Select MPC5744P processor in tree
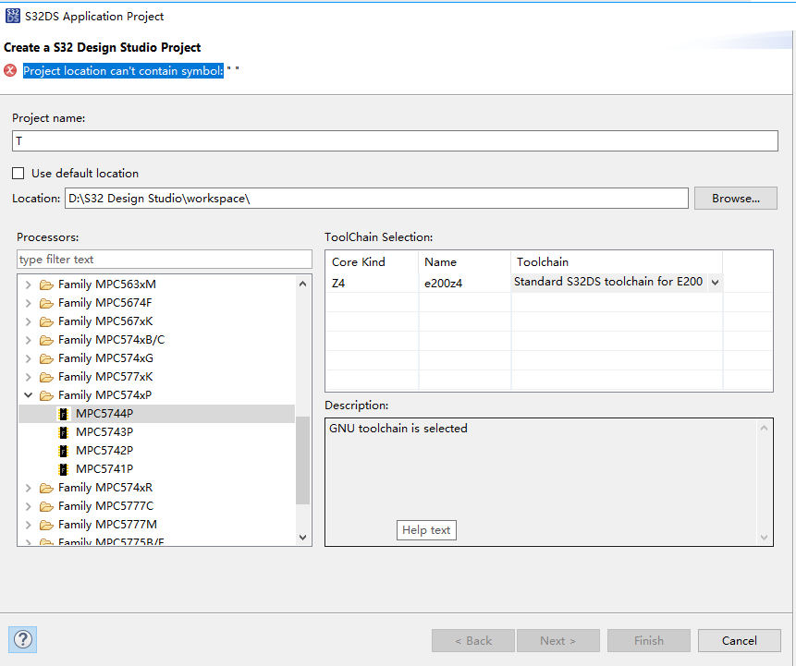This screenshot has height=666, width=796. pos(156,414)
